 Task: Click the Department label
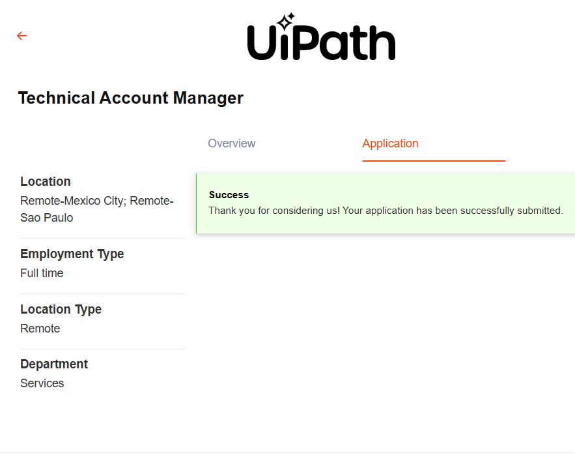pos(54,364)
